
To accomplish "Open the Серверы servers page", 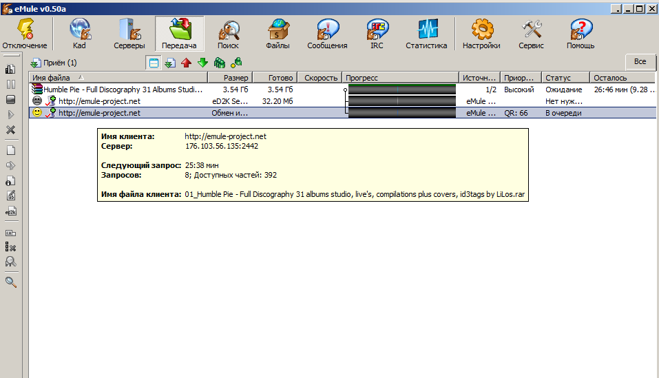I will coord(129,34).
